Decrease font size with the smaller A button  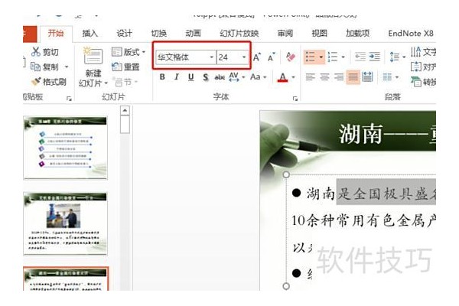[x=271, y=57]
